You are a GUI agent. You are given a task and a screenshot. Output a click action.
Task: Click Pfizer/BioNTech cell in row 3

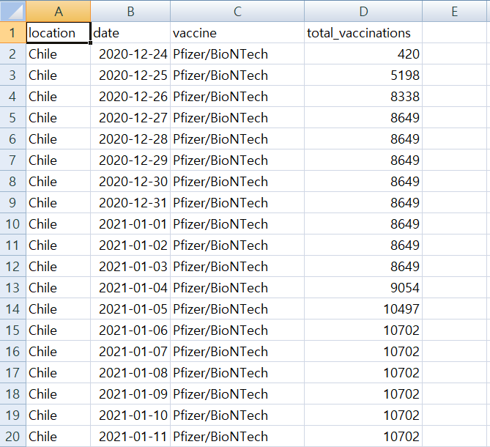tap(237, 75)
